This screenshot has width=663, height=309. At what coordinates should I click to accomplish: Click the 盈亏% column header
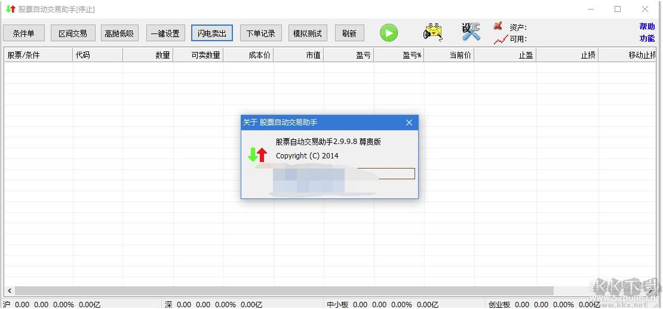(x=399, y=54)
